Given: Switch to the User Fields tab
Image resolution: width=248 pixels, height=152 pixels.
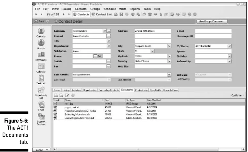Looking at the screenshot, I should (x=155, y=90).
